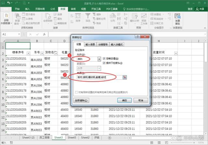This screenshot has width=208, height=145.
Task: Open the 输入信息 tab in dialog
Action: [x=90, y=44]
